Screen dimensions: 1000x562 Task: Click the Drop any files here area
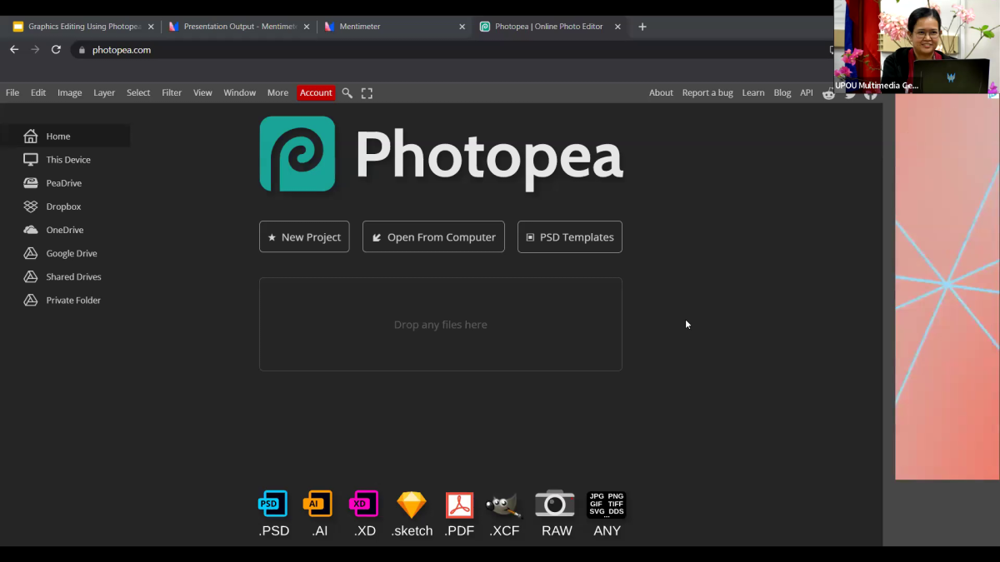[x=440, y=325]
